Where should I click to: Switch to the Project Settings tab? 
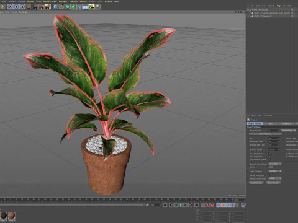(x=255, y=123)
